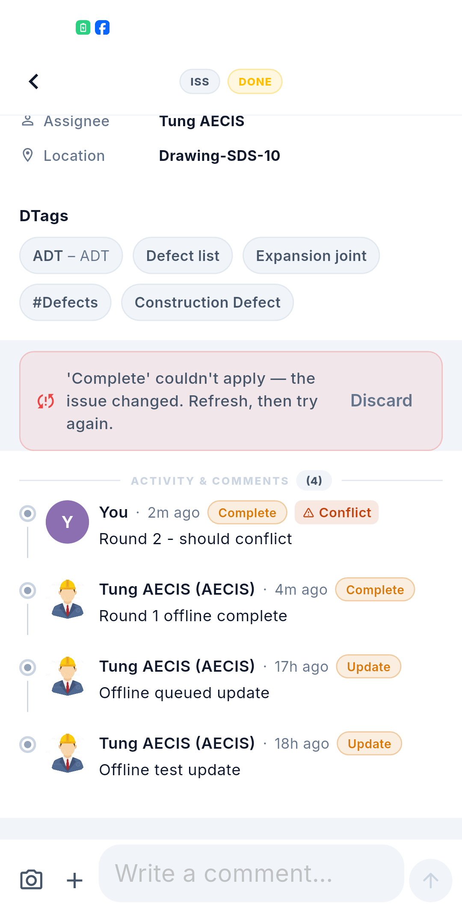Select timeline marker for Round 2 comment
This screenshot has height=907, width=462.
click(28, 513)
